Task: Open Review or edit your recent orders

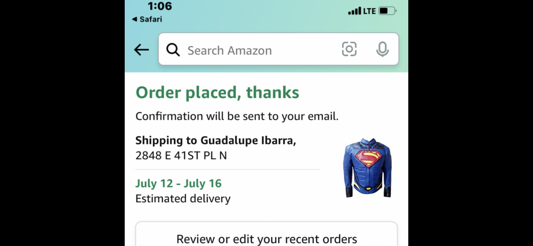Action: (x=266, y=239)
